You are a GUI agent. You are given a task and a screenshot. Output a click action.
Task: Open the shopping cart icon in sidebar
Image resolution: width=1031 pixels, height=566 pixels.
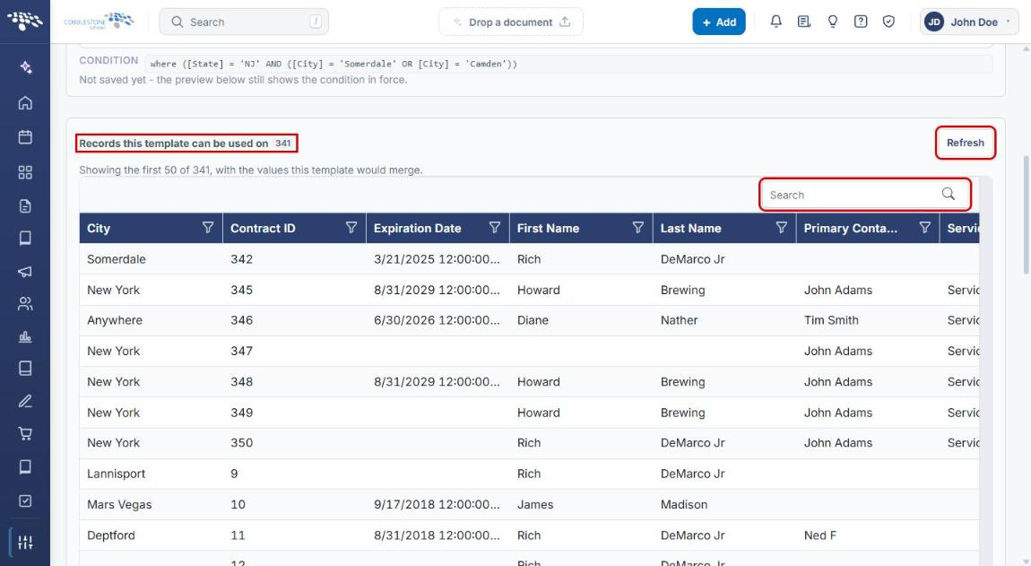tap(25, 434)
